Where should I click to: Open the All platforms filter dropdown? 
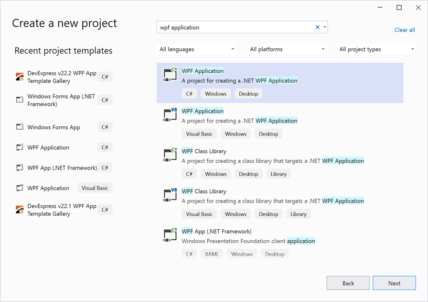[286, 49]
